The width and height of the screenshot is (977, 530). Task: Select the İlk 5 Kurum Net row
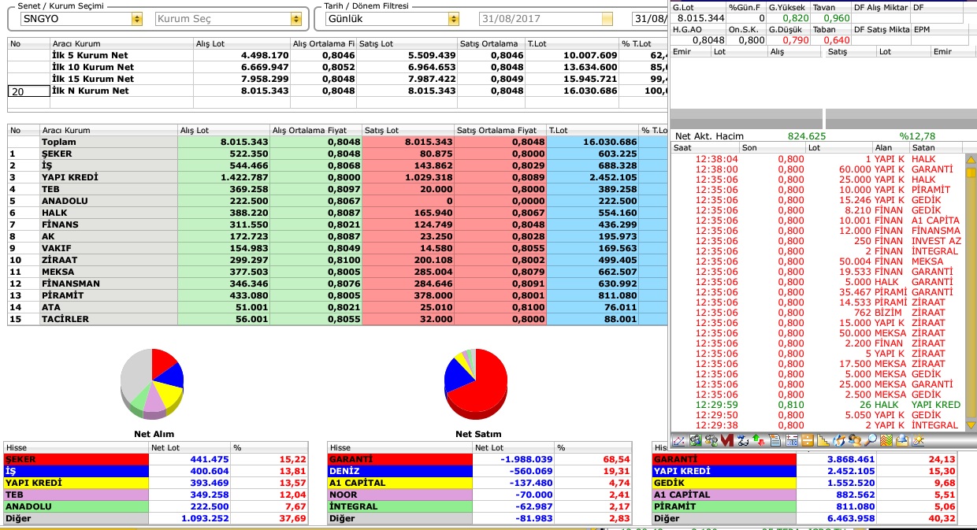pos(337,55)
